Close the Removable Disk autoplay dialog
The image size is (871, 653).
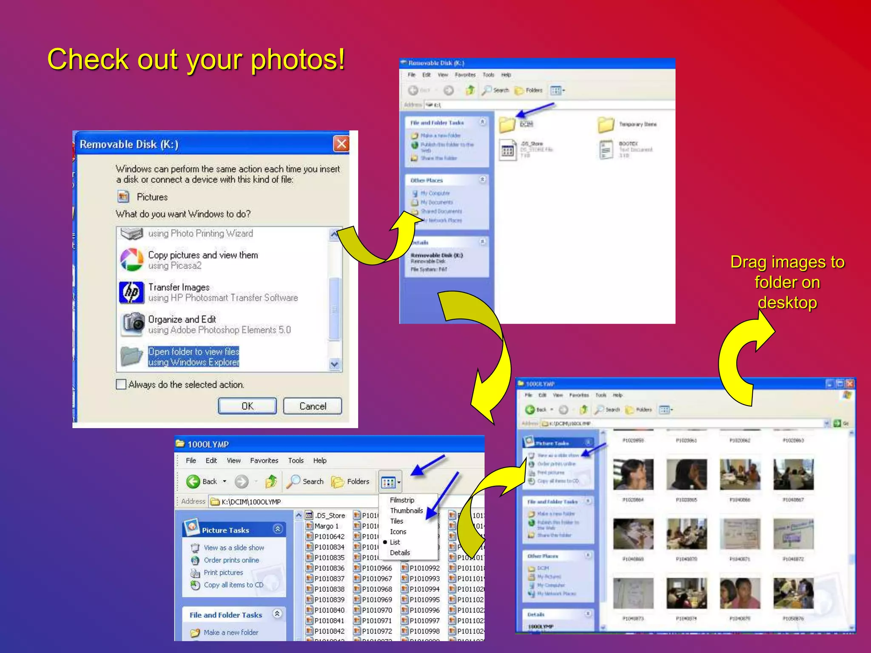tap(341, 144)
